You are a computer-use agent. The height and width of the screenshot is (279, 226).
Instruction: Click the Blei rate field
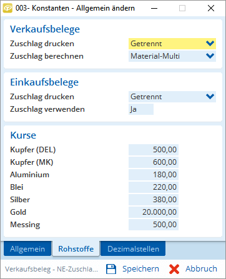(154, 187)
